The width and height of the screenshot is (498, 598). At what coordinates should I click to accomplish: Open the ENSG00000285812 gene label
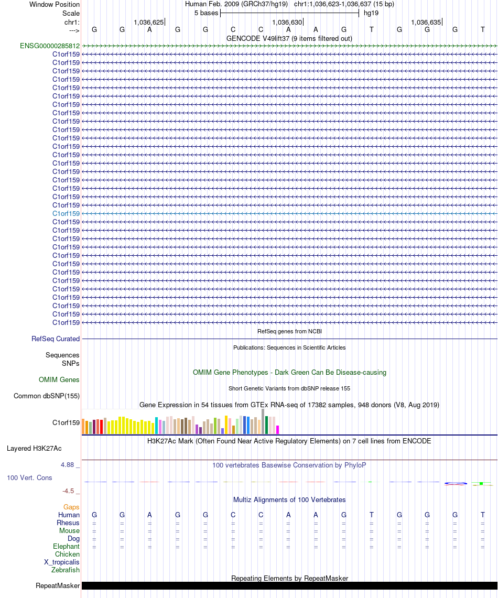pos(50,46)
